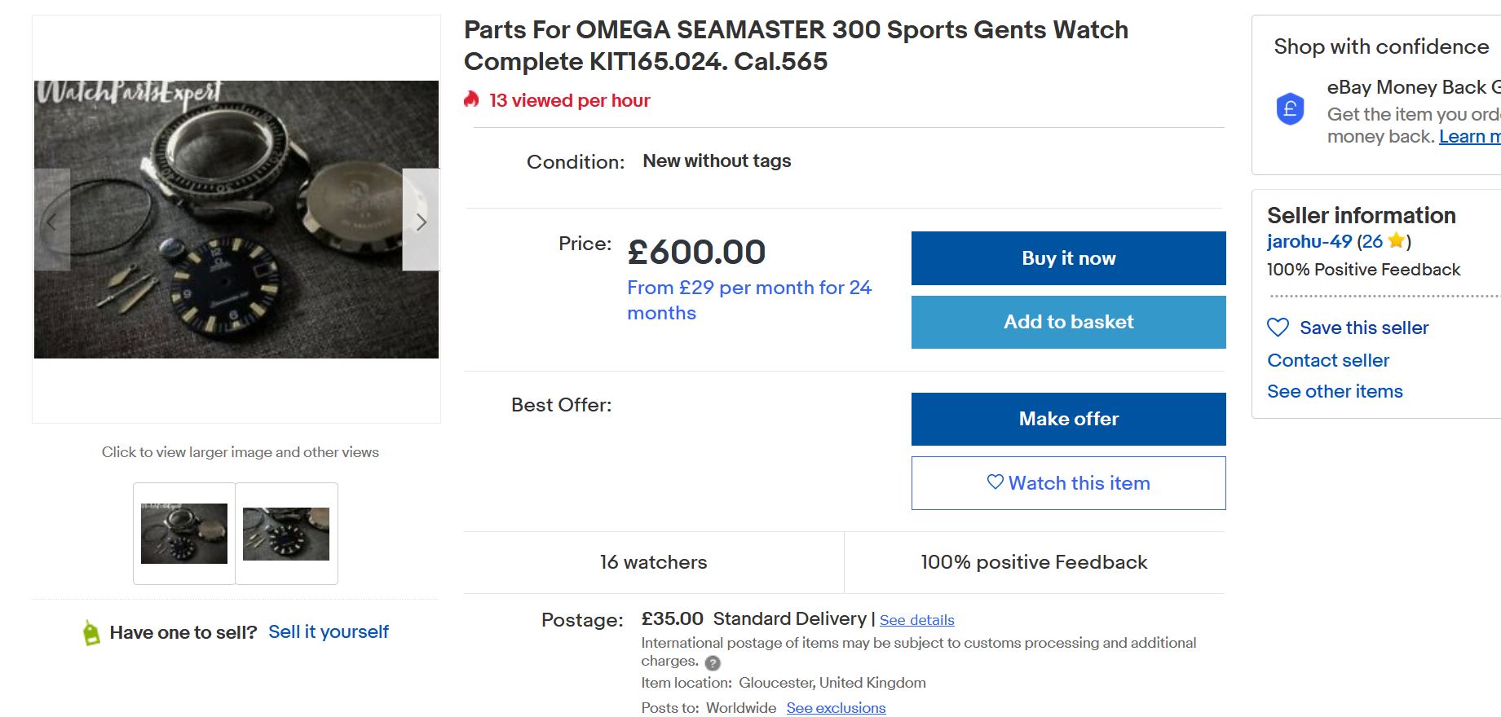Click the next image arrow on photo

pyautogui.click(x=421, y=221)
